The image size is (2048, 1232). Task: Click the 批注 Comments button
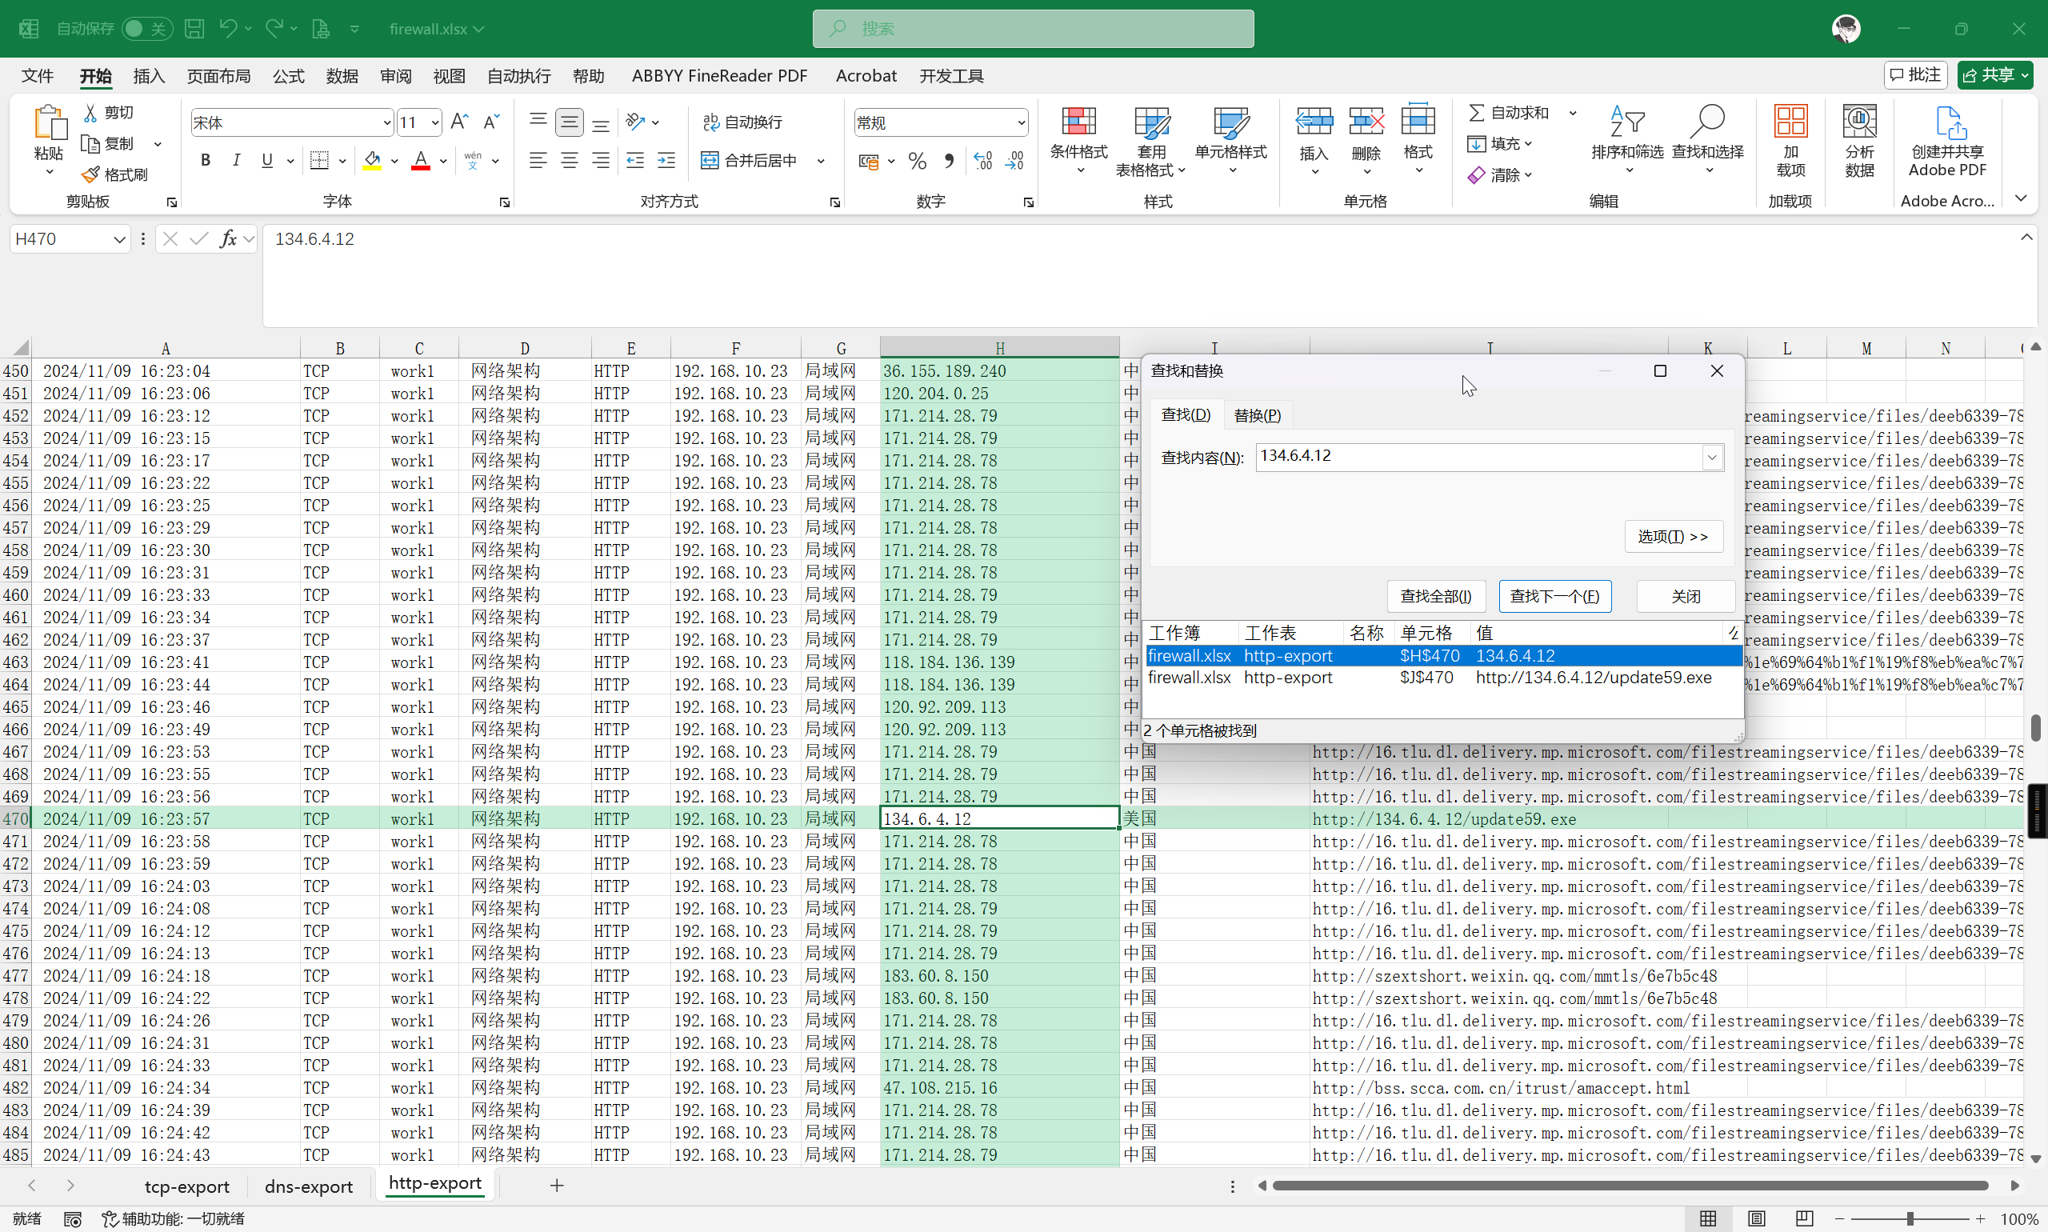click(1916, 74)
